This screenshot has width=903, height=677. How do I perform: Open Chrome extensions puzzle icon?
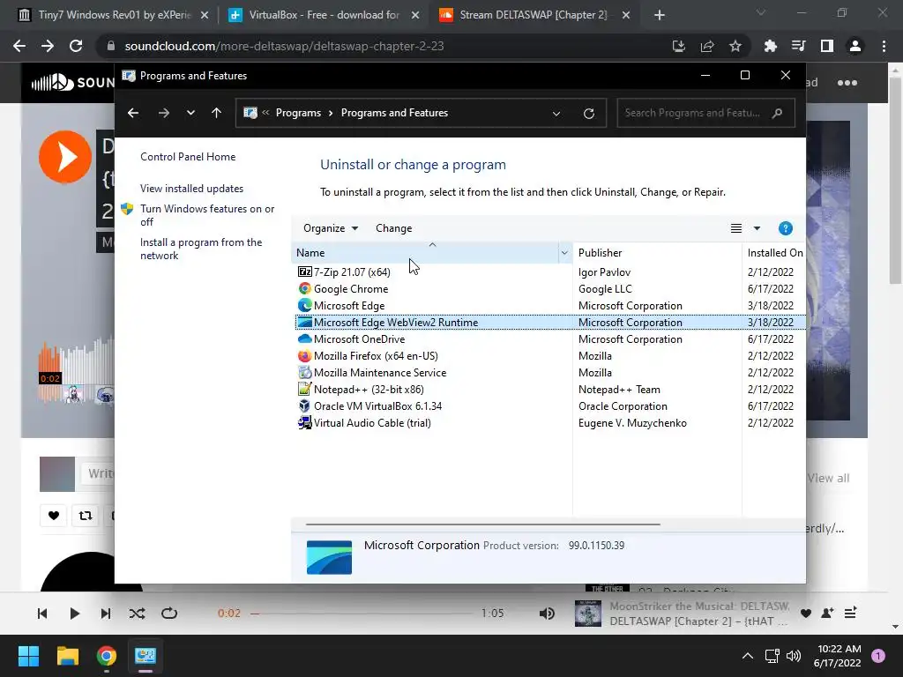pos(770,46)
